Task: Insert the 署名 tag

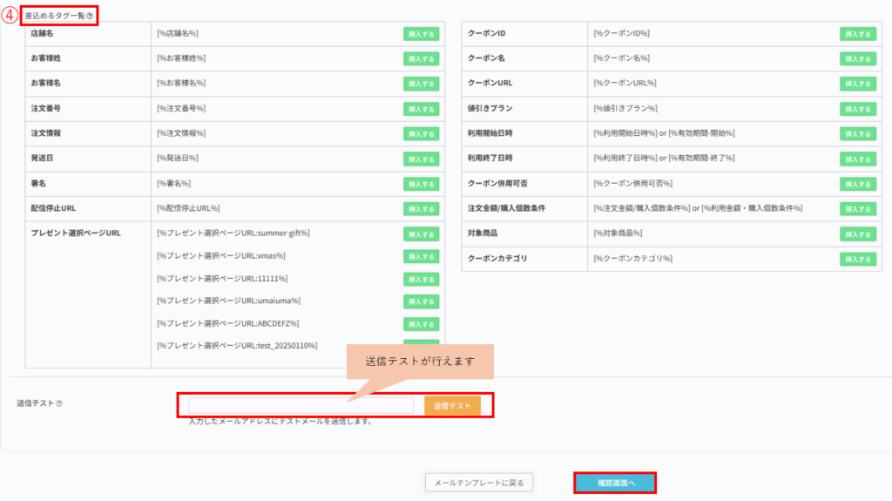Action: 421,184
